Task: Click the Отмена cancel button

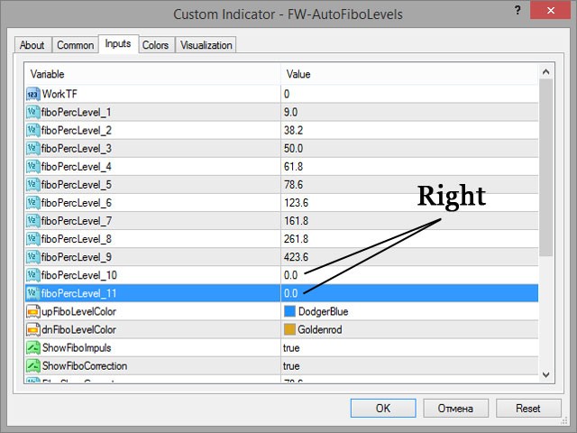Action: pos(455,408)
